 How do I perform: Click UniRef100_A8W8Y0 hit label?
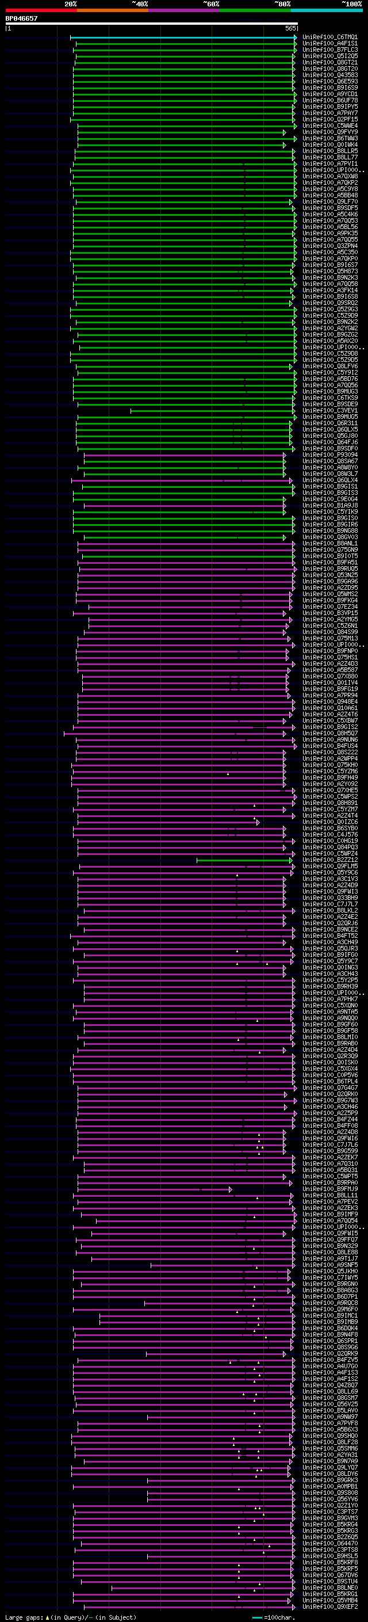click(330, 467)
